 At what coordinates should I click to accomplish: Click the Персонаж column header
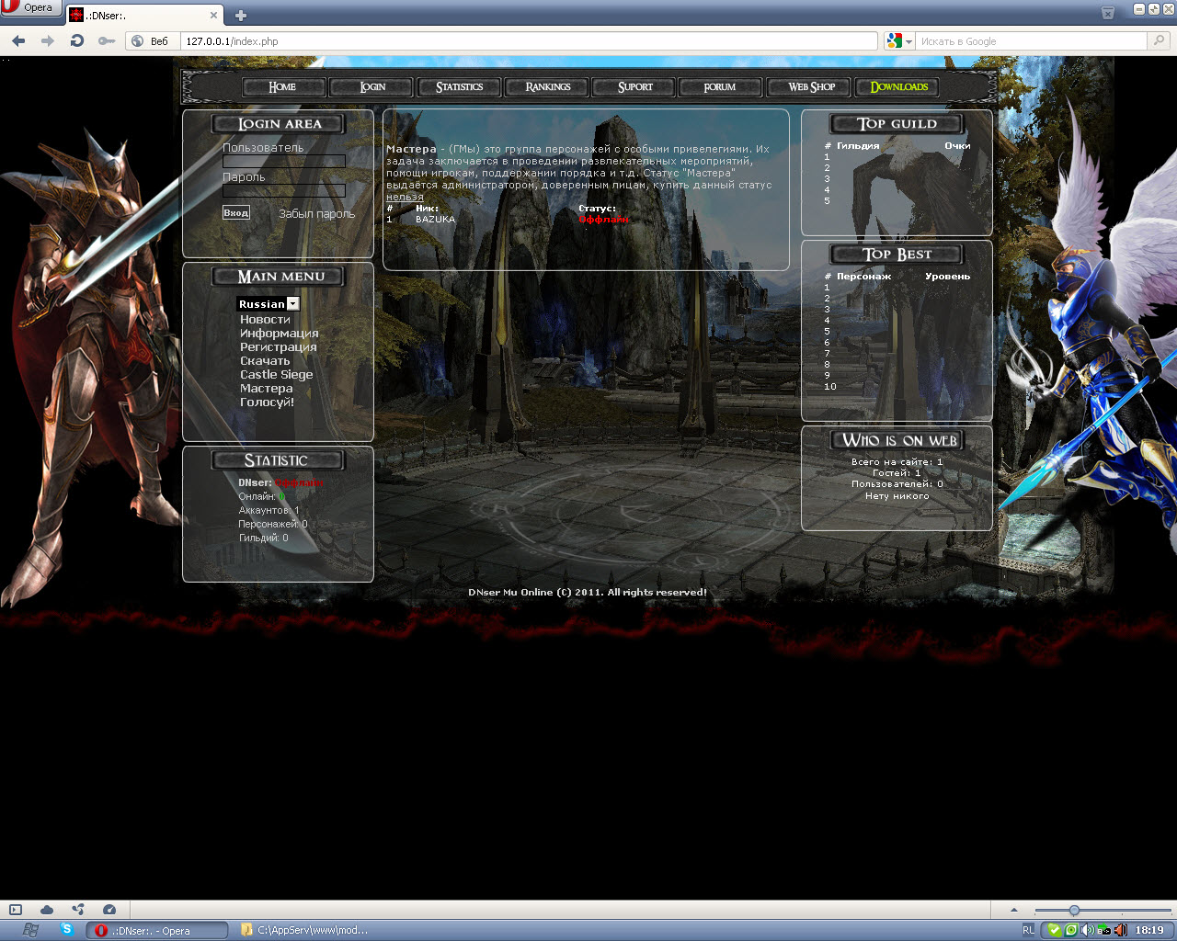pyautogui.click(x=863, y=277)
